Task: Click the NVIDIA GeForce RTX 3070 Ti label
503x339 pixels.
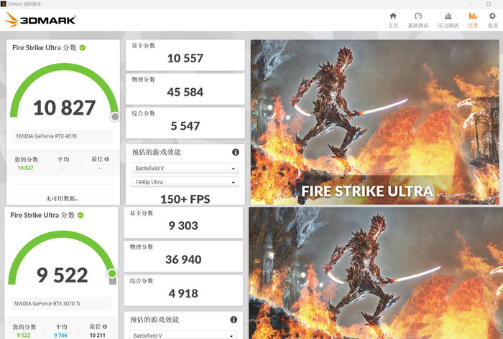Action: coord(47,303)
